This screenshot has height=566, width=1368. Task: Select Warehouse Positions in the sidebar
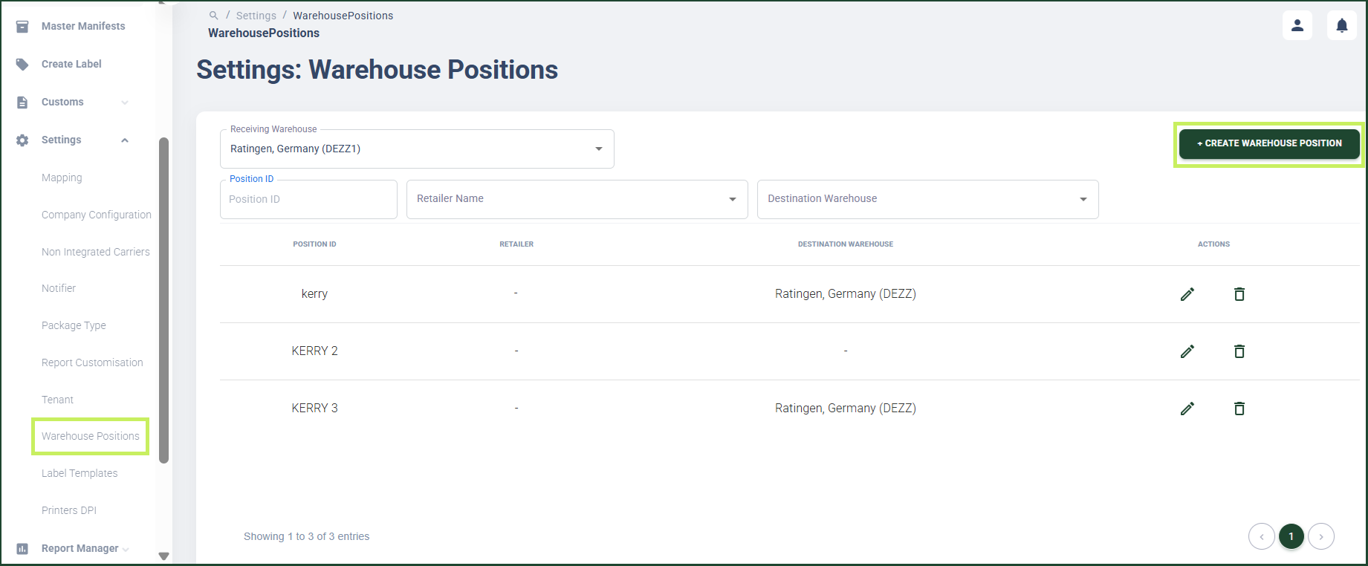click(91, 436)
